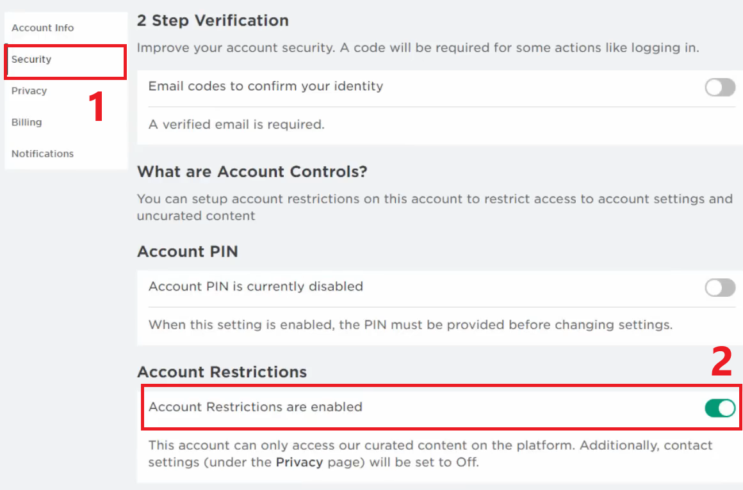Go to the Notifications settings tab

42,154
